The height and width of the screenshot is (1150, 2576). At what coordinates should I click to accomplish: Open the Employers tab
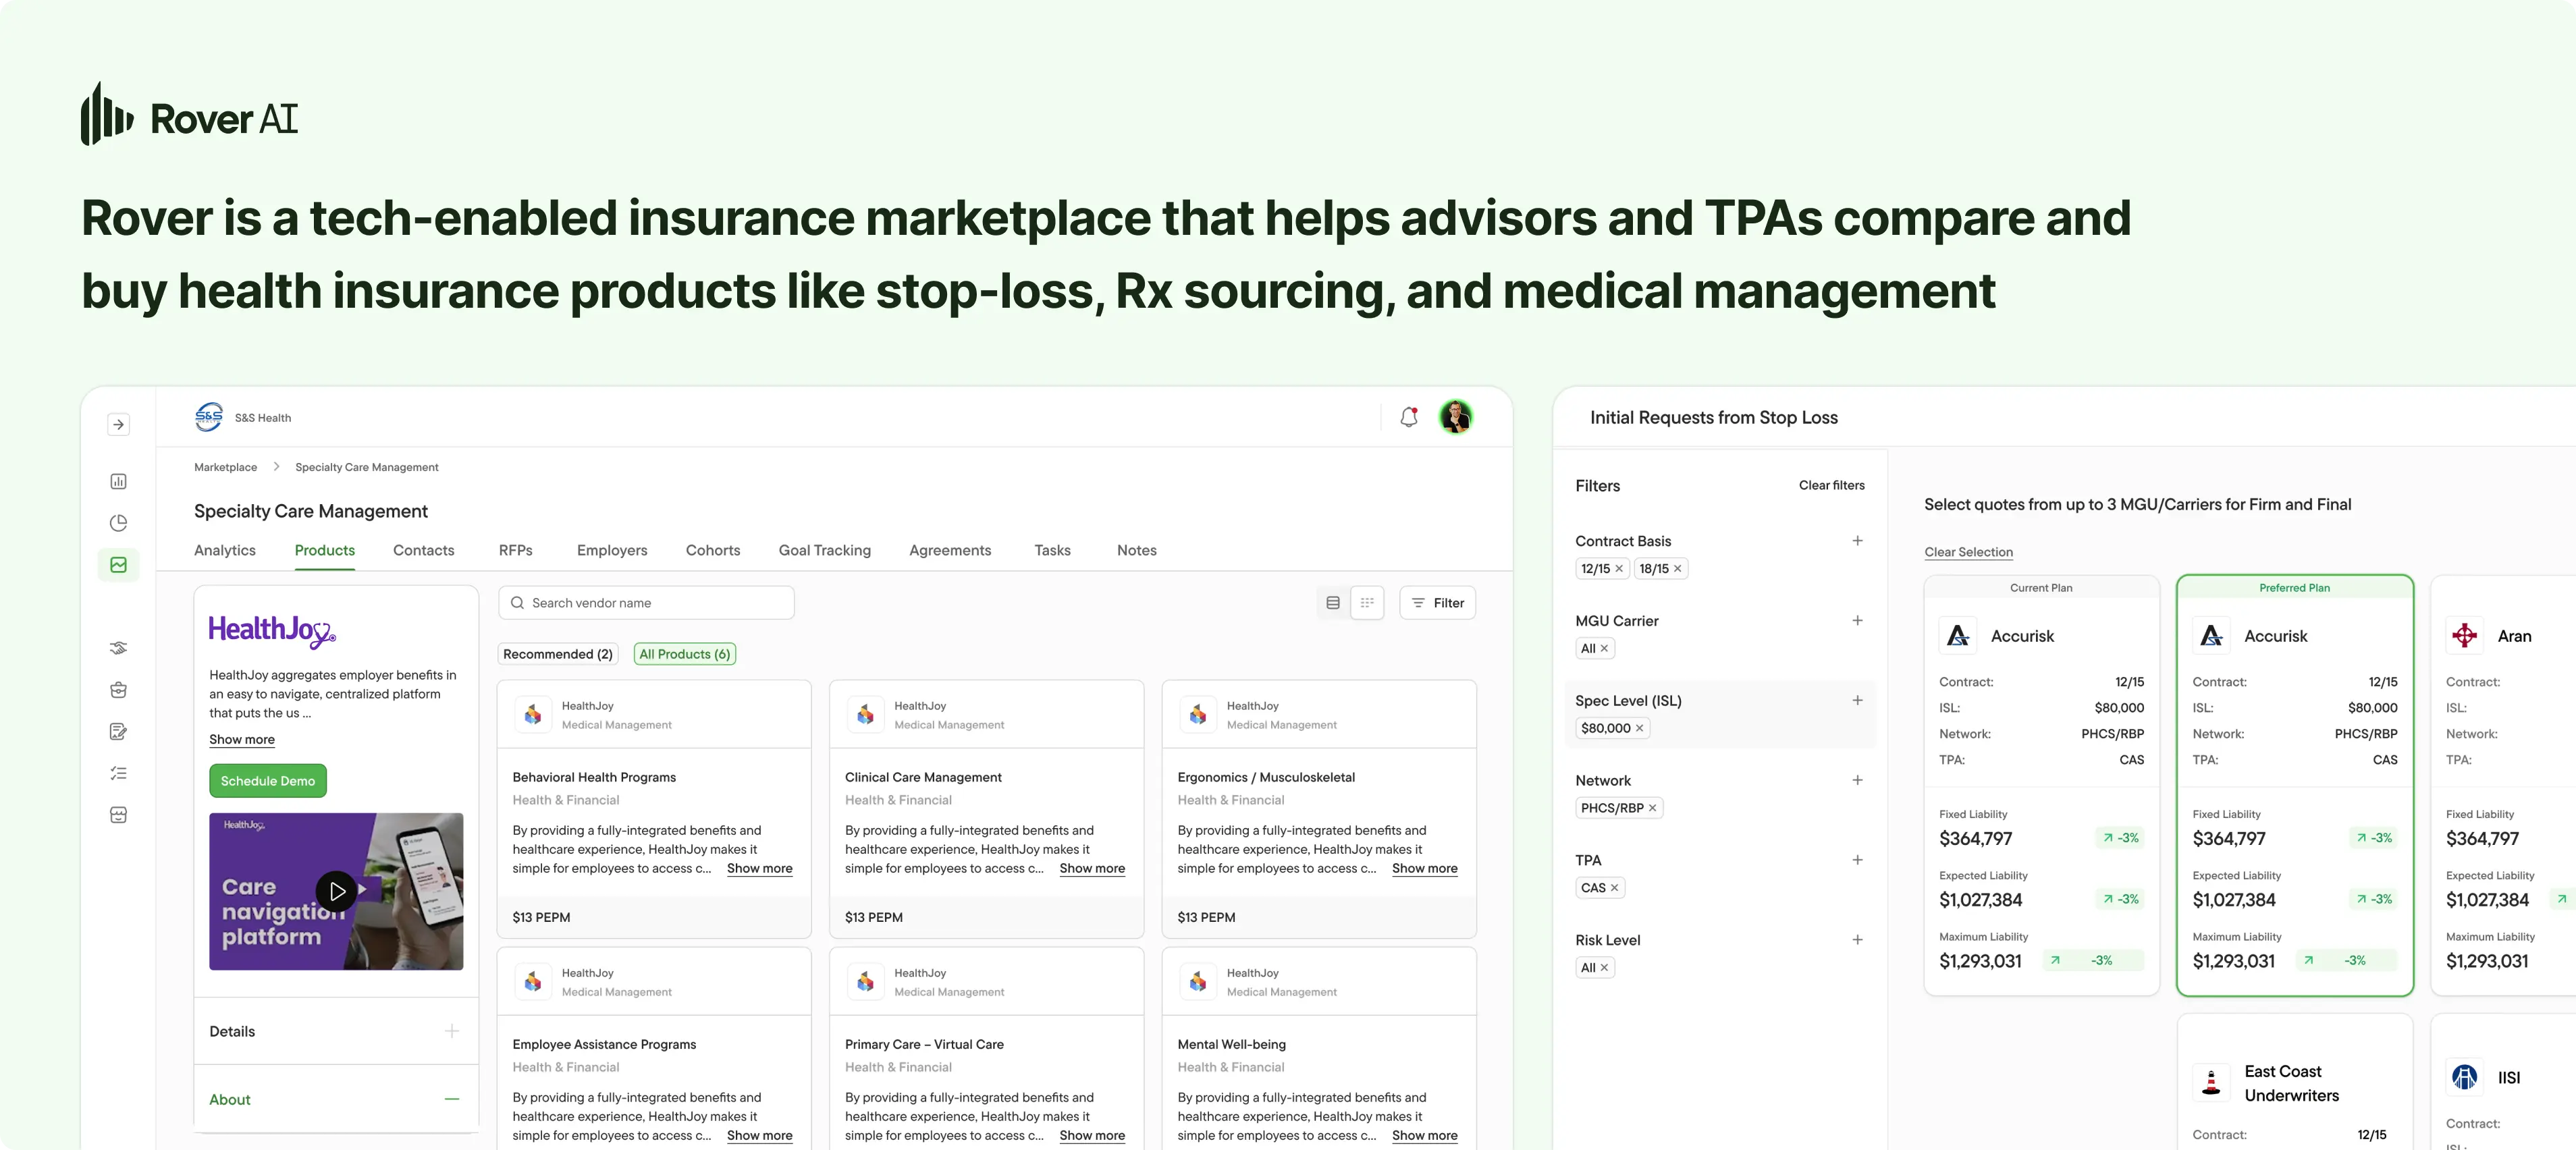(612, 550)
